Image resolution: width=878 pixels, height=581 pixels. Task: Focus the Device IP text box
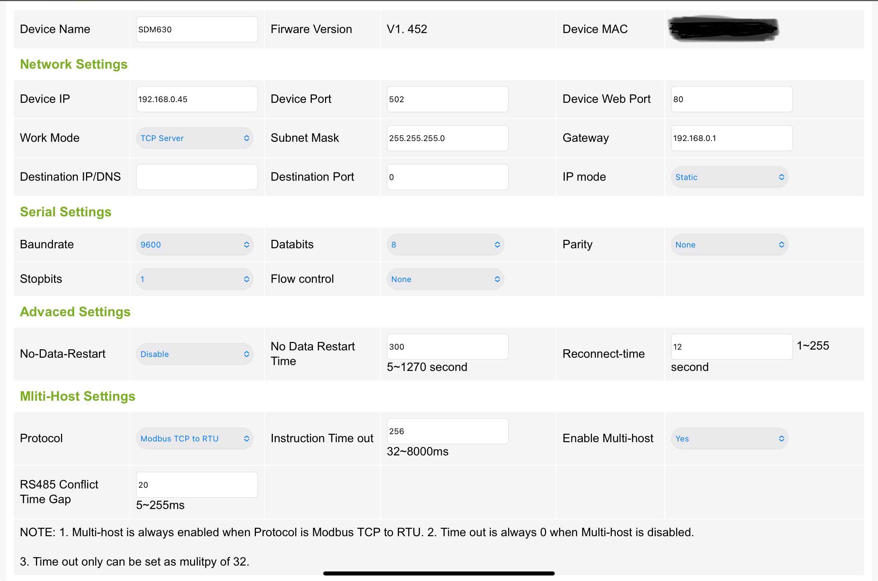point(197,99)
